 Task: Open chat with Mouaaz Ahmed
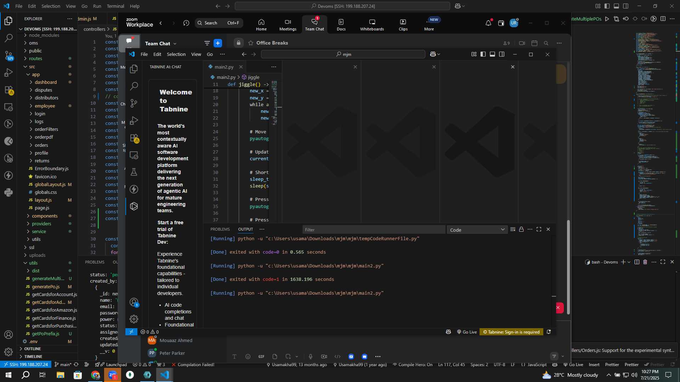(x=176, y=340)
